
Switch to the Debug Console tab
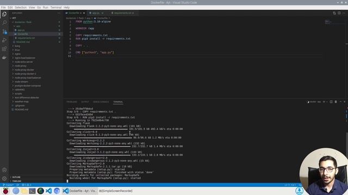101,102
